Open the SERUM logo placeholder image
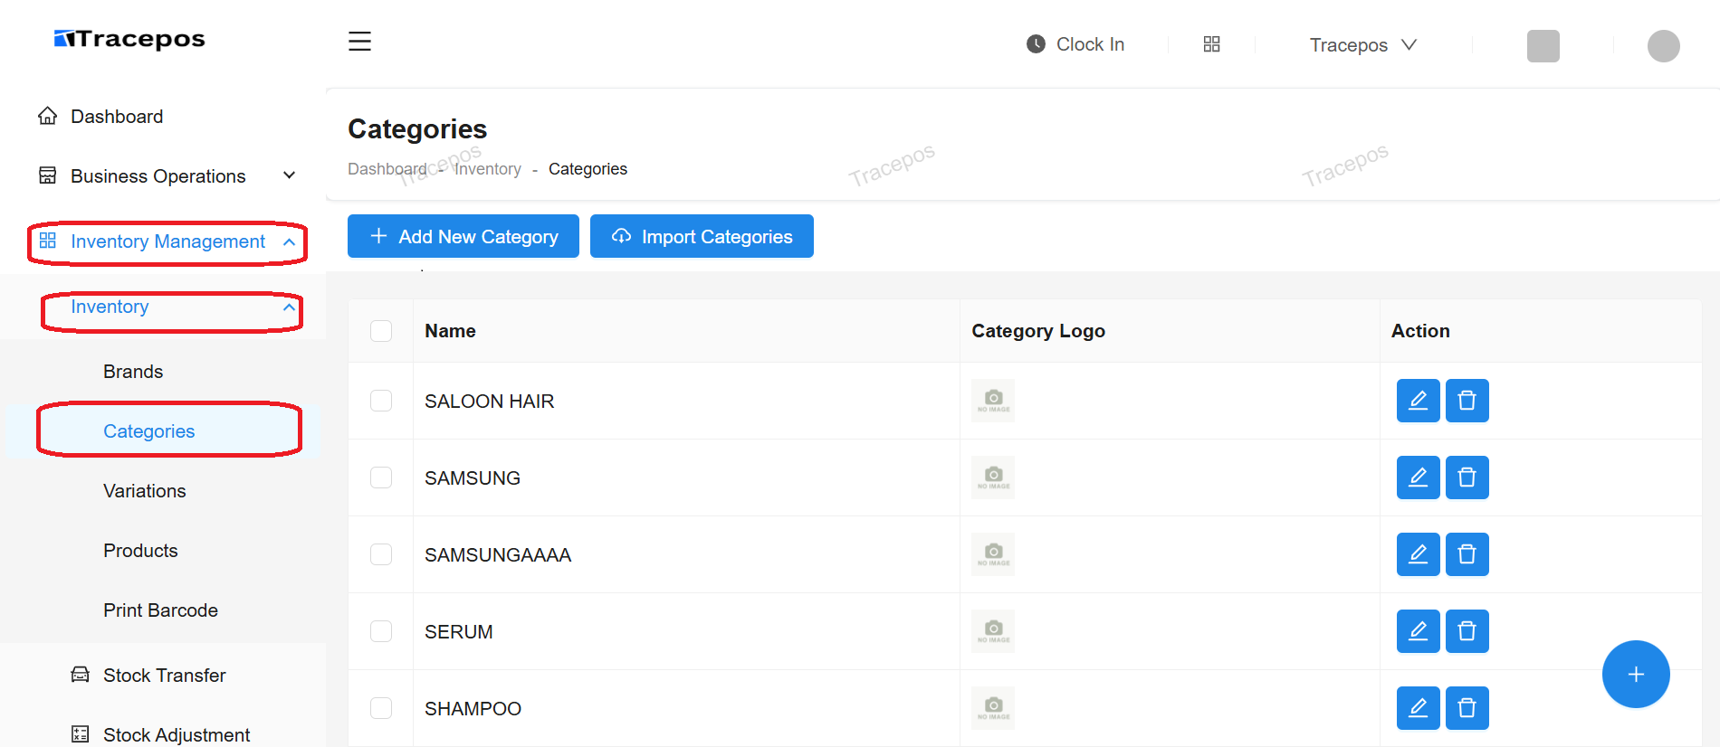The height and width of the screenshot is (747, 1720). (993, 631)
